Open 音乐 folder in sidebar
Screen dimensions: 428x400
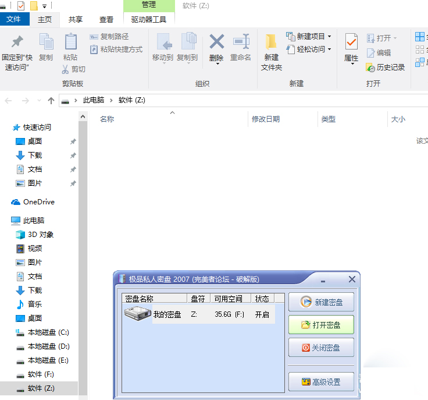35,305
